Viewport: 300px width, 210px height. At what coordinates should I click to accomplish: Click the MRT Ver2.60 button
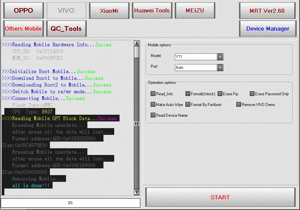pyautogui.click(x=267, y=10)
